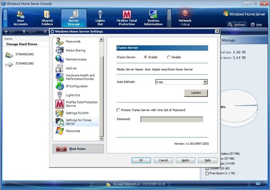270x190 pixels.
Task: Select Settings for iTunes Server icon
Action: pos(59,122)
